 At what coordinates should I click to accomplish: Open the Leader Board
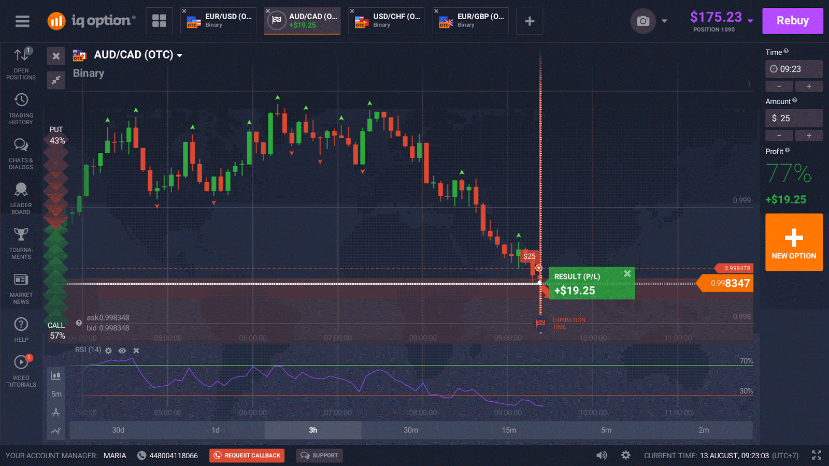tap(21, 199)
